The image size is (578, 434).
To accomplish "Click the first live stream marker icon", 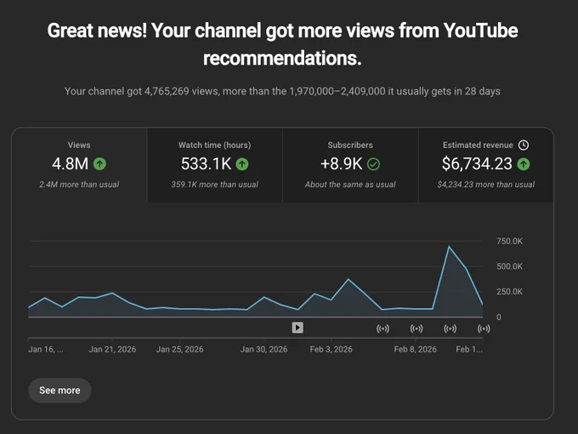I will 382,328.
